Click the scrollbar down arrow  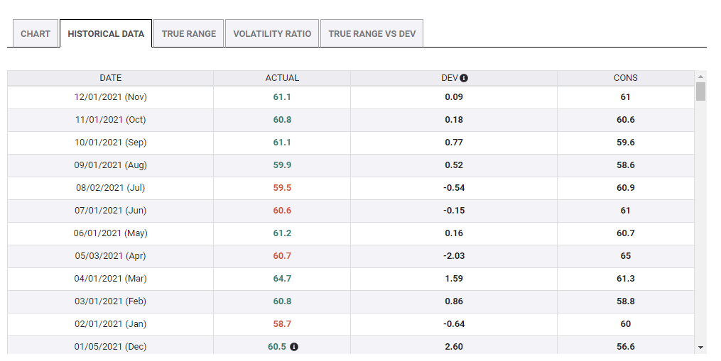click(x=701, y=348)
